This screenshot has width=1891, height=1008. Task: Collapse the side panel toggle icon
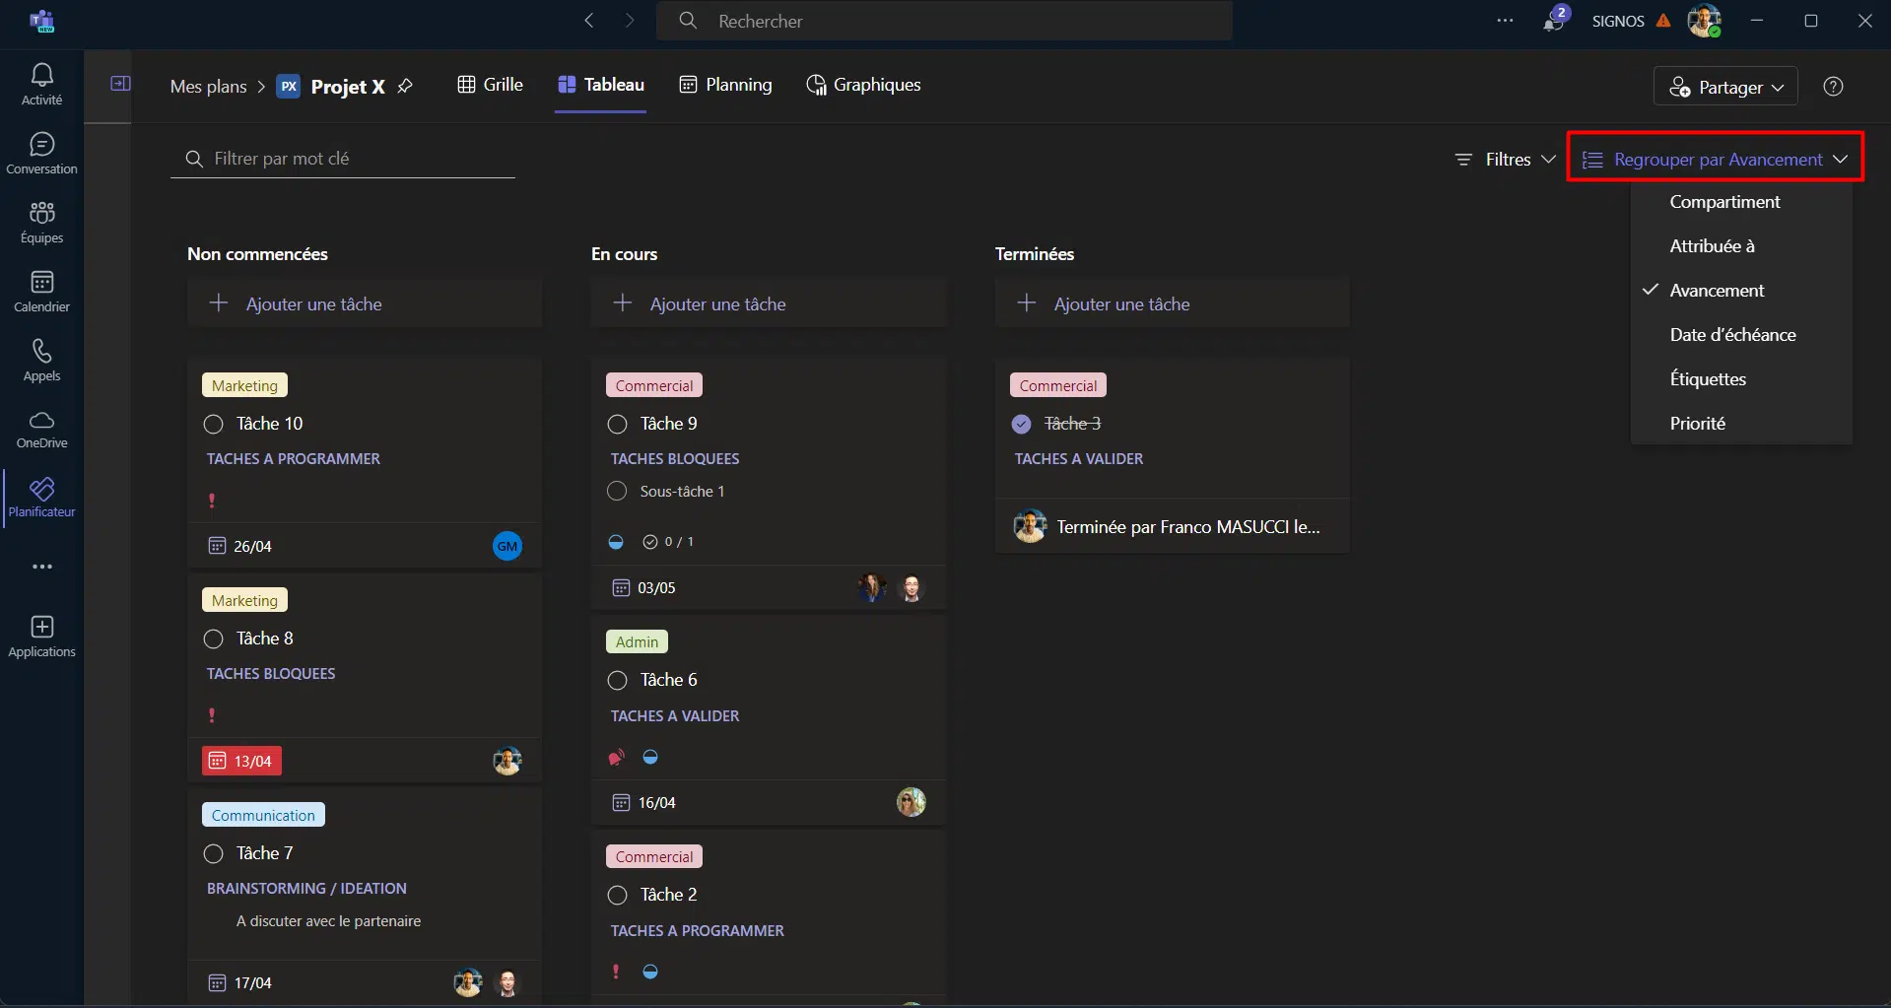click(x=120, y=84)
